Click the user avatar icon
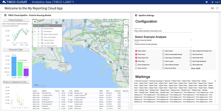Image resolution: width=221 pixels, height=111 pixels. [x=212, y=2]
